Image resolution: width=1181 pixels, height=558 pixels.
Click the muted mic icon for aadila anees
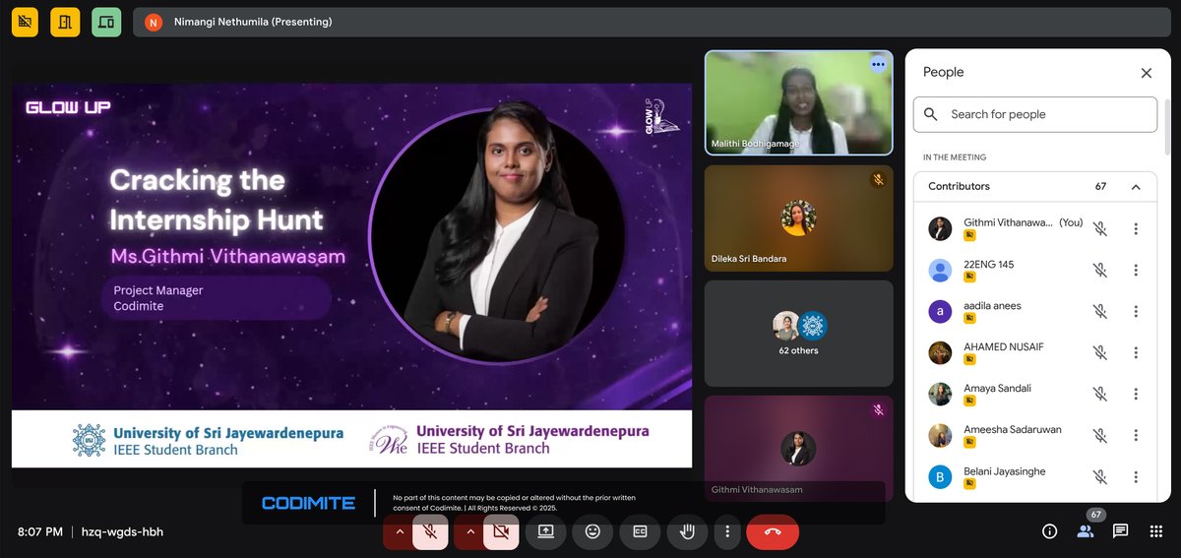1100,312
